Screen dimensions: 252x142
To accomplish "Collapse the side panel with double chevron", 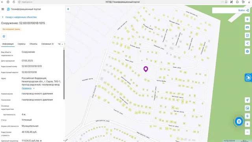I will [68, 9].
